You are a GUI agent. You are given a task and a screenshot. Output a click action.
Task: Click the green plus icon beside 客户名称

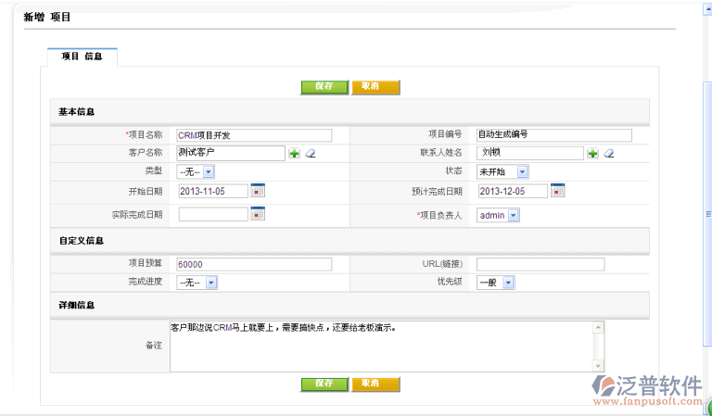coord(294,154)
